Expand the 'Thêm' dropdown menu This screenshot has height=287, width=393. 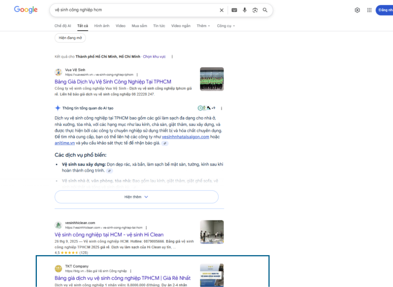(x=203, y=26)
